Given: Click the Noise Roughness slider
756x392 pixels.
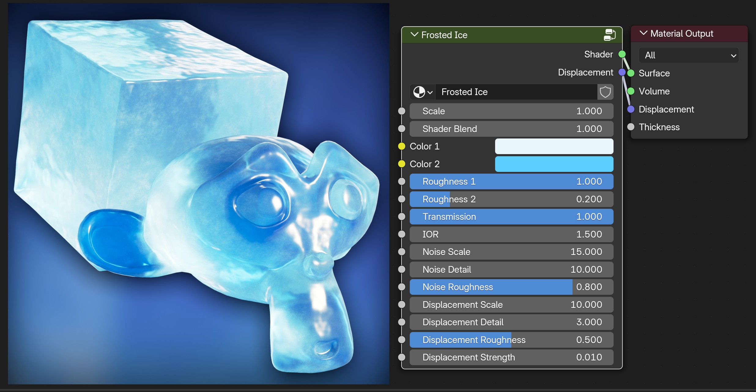Looking at the screenshot, I should pos(511,287).
